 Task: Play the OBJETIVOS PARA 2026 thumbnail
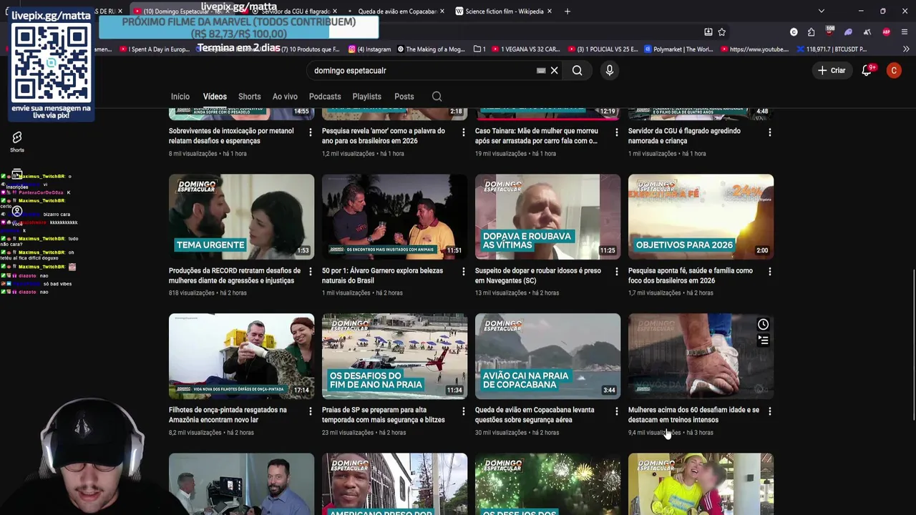click(701, 217)
